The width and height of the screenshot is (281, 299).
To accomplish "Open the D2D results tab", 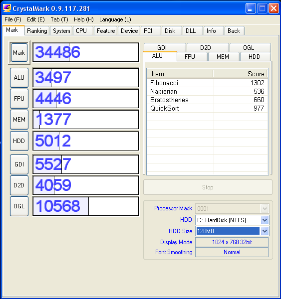I will click(x=208, y=47).
